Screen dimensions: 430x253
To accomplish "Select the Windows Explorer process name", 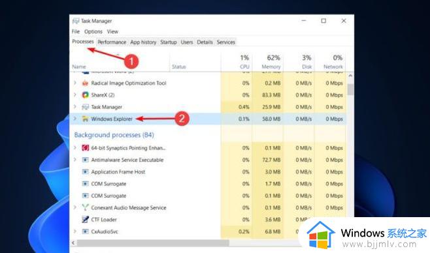I will point(112,119).
